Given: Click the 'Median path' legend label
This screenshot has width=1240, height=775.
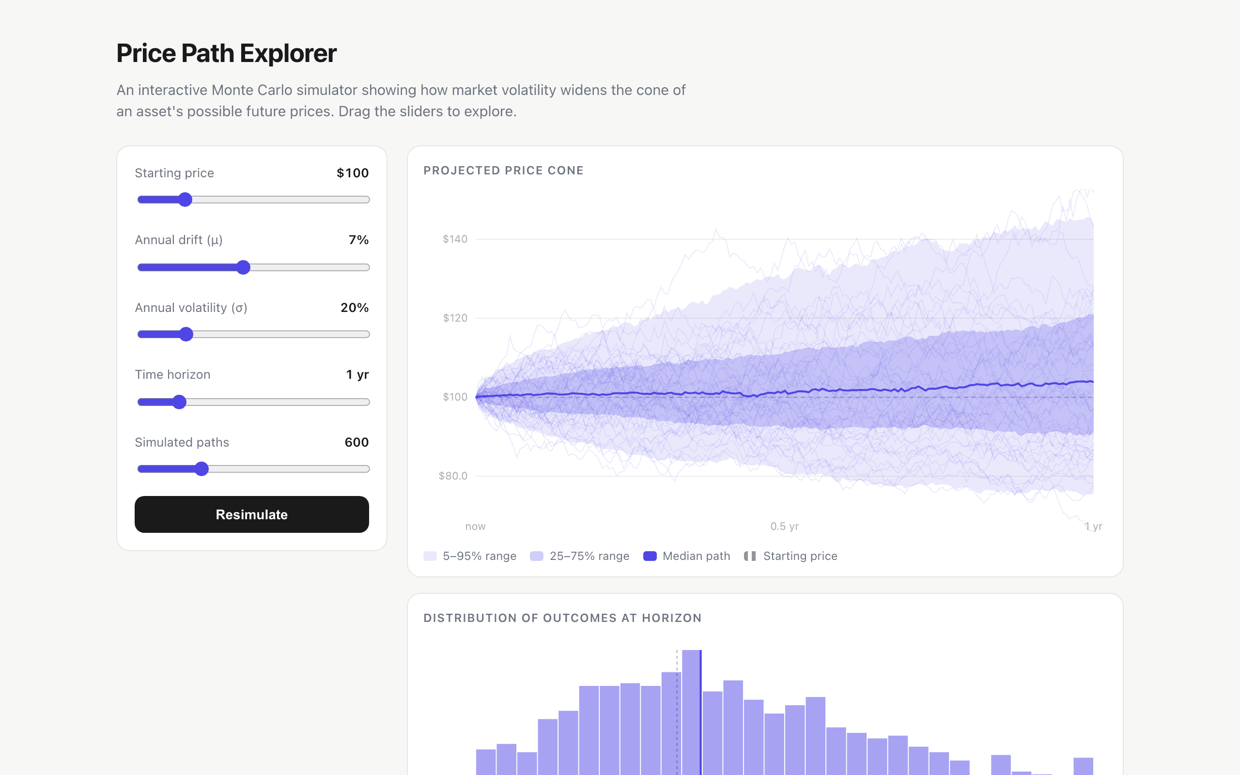Looking at the screenshot, I should (x=697, y=556).
